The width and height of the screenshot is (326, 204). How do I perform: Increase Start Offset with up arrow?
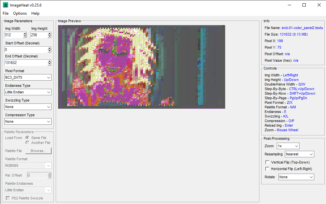pyautogui.click(x=49, y=48)
